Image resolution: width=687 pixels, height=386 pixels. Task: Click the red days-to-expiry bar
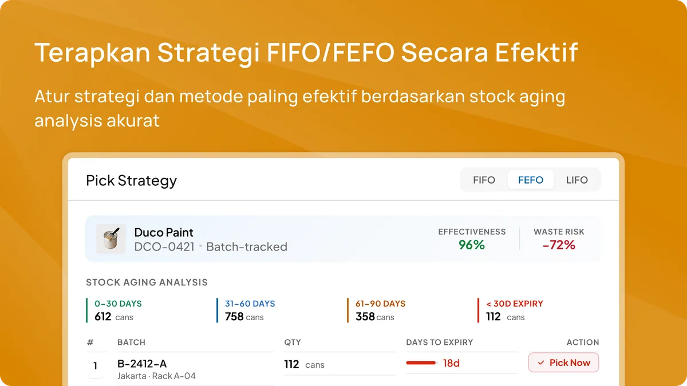click(x=421, y=363)
